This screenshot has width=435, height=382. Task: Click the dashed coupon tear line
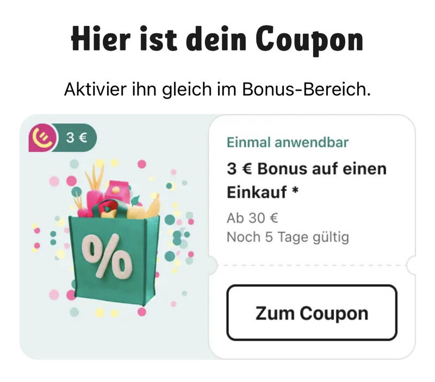click(x=312, y=265)
